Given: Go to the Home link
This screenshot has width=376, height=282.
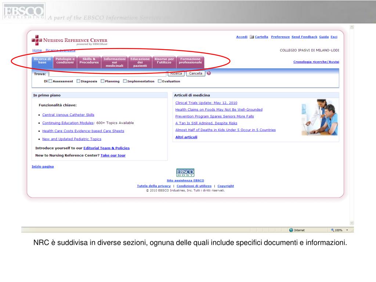Looking at the screenshot, I should pyautogui.click(x=37, y=50).
